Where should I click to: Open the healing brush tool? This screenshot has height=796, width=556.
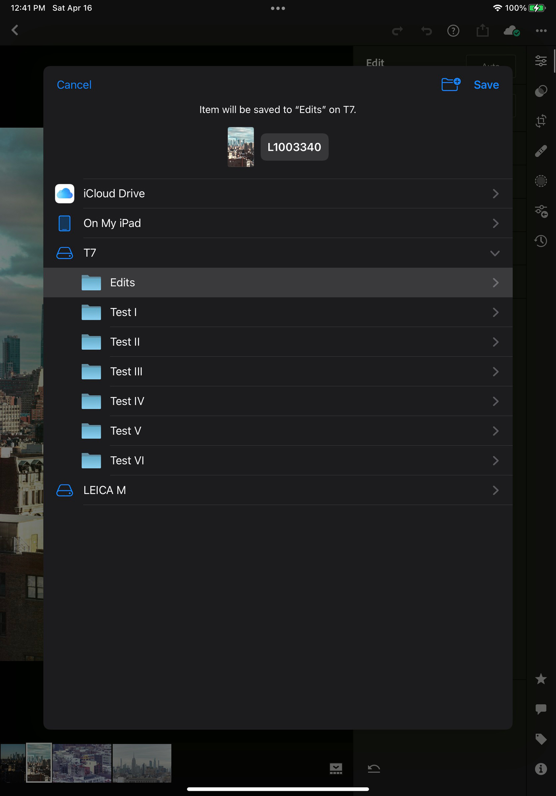pos(540,151)
